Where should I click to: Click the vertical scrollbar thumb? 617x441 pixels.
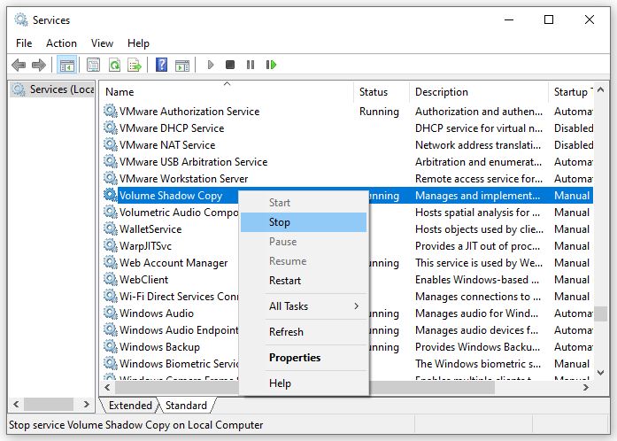[600, 314]
